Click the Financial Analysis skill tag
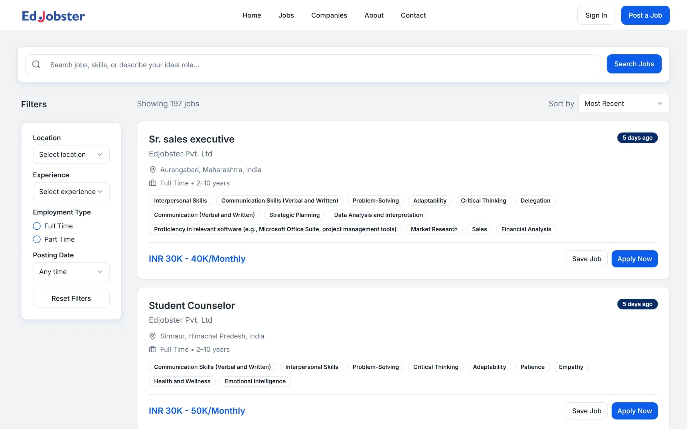The width and height of the screenshot is (687, 429). [x=526, y=229]
